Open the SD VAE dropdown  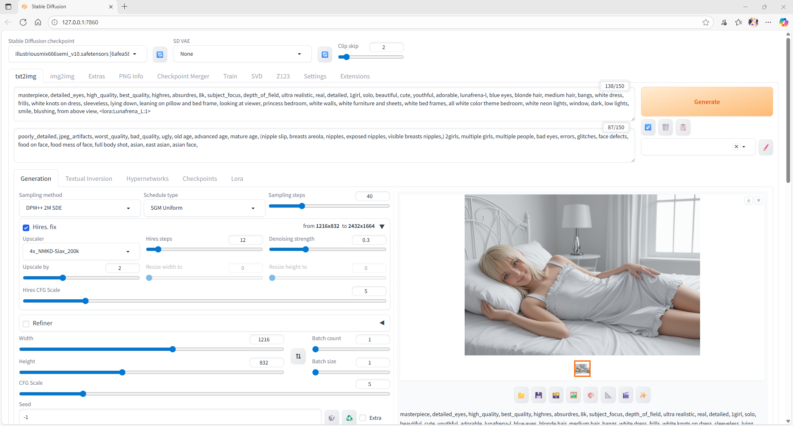[242, 54]
